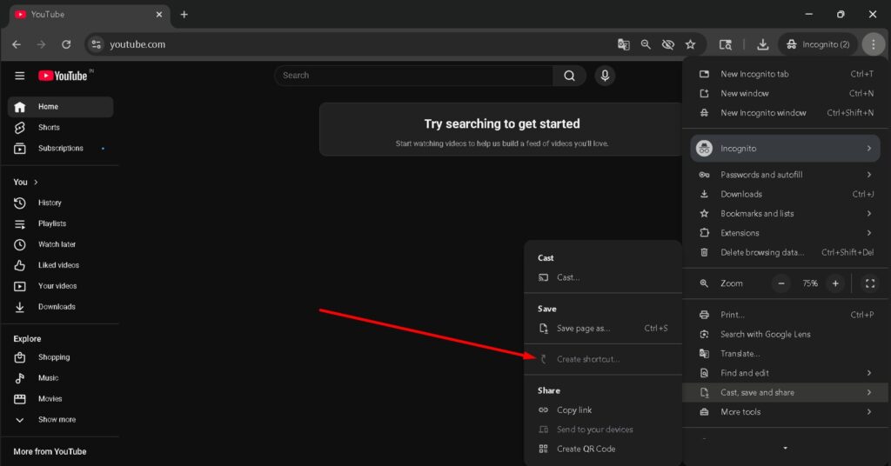Click the Incognito (2) profile chip

pyautogui.click(x=818, y=44)
